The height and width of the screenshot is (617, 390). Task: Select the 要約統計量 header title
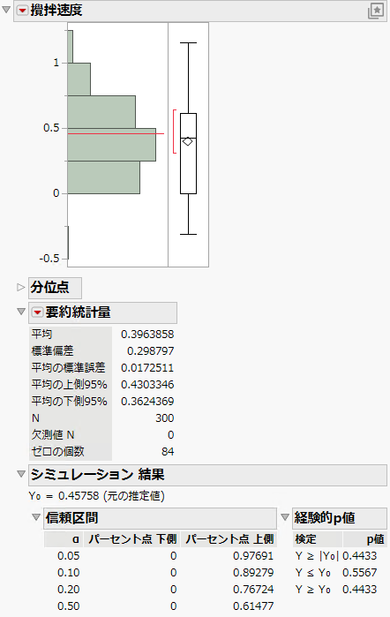(78, 312)
